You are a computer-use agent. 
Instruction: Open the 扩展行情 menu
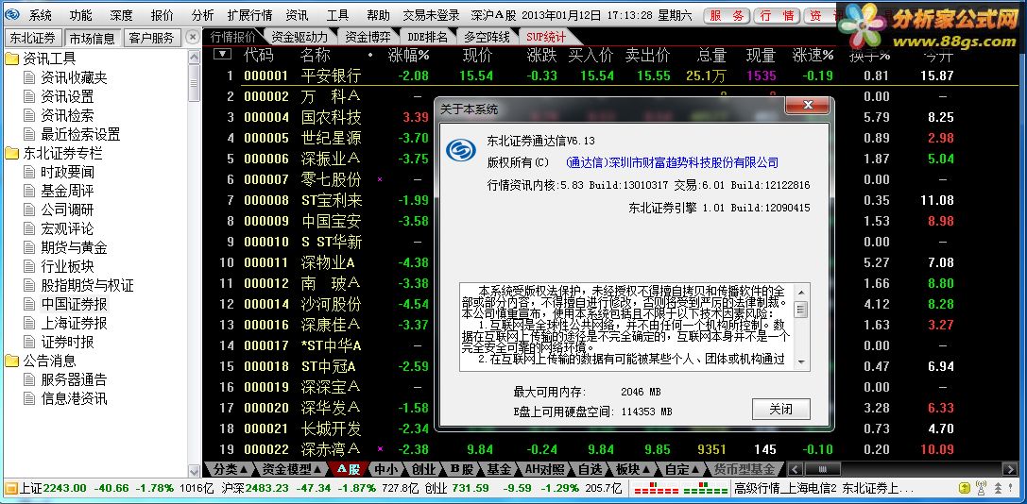tap(249, 16)
